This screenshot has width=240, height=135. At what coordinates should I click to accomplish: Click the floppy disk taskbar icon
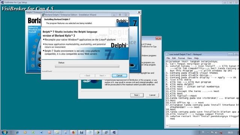[x=82, y=132]
